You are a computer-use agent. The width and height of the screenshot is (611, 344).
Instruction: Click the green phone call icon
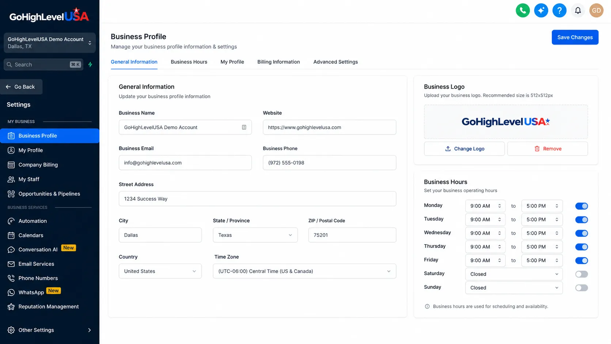click(523, 10)
